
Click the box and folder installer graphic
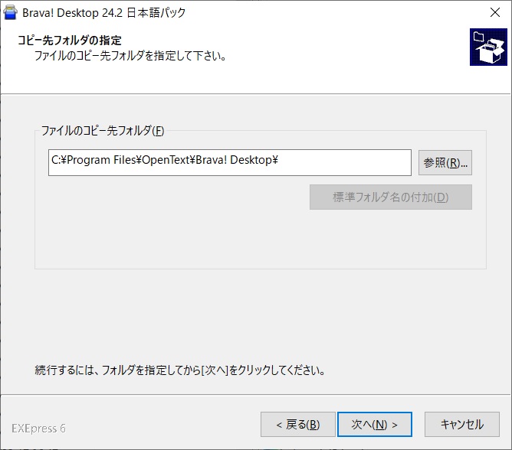point(488,47)
